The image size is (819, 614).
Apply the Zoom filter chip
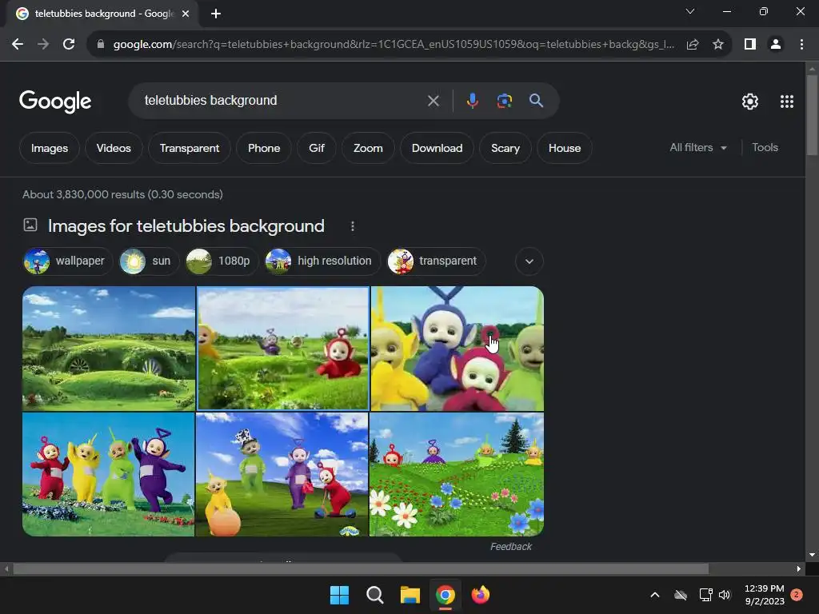[368, 148]
